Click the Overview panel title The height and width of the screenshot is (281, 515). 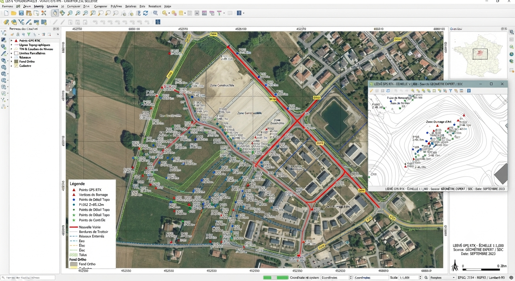point(456,29)
